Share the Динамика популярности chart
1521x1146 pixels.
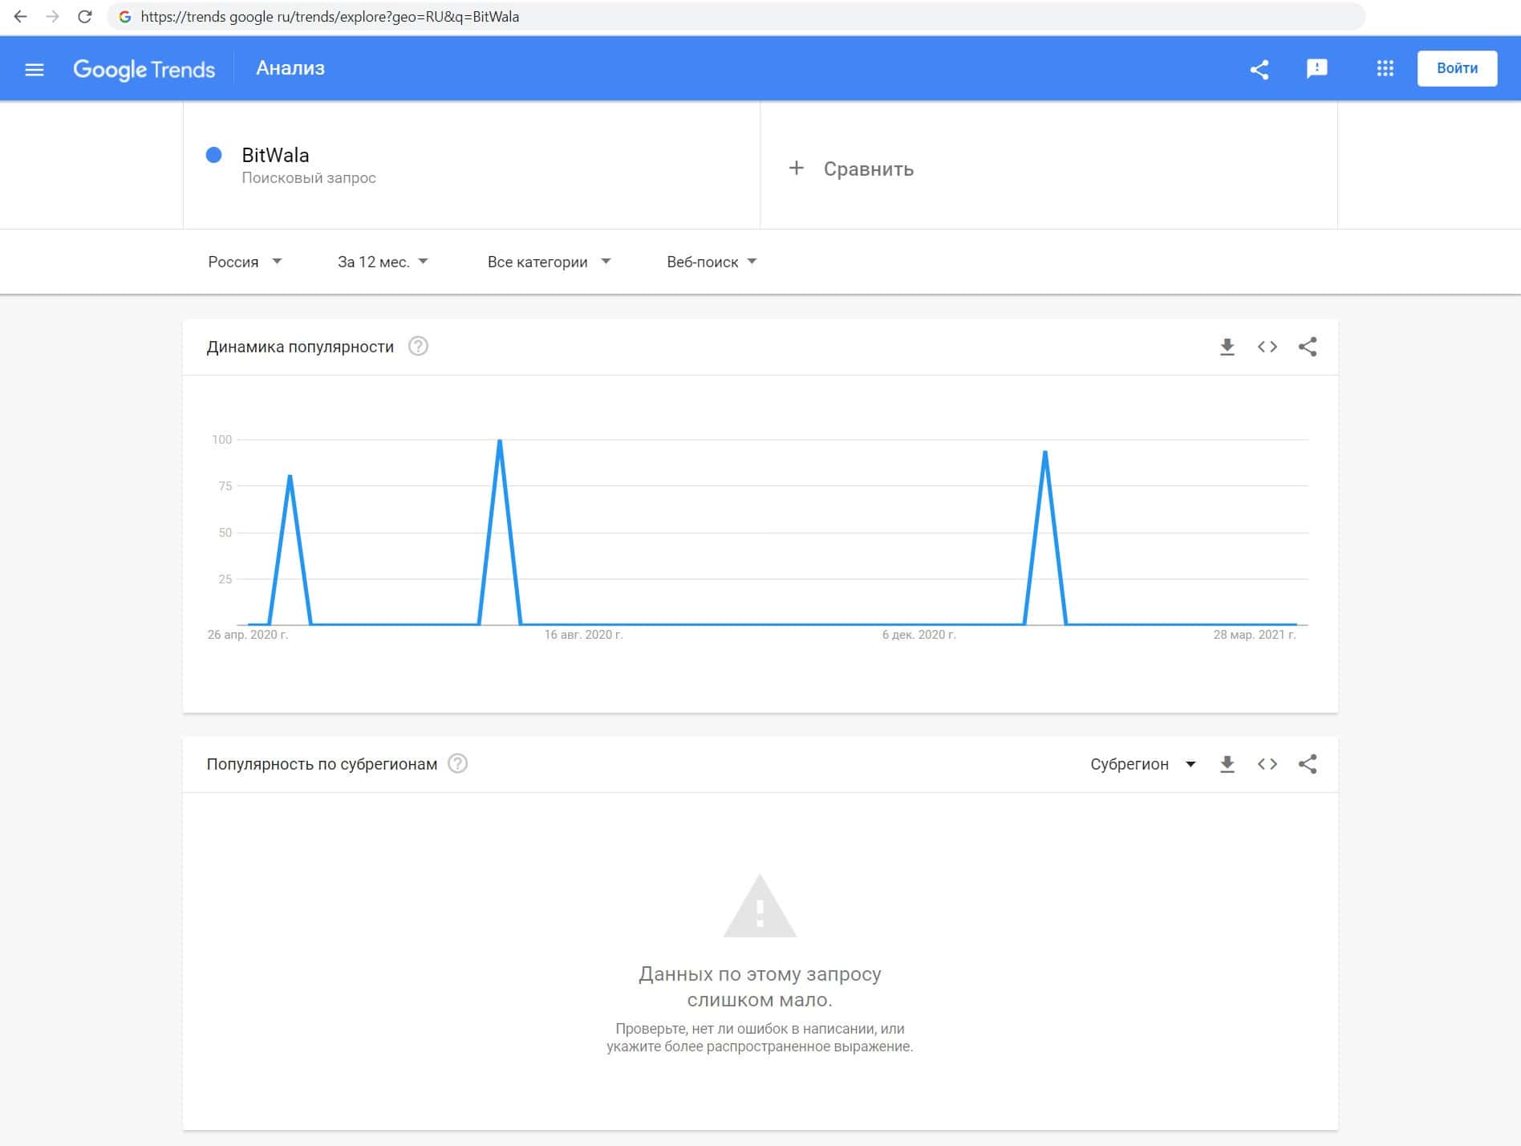[x=1308, y=347]
